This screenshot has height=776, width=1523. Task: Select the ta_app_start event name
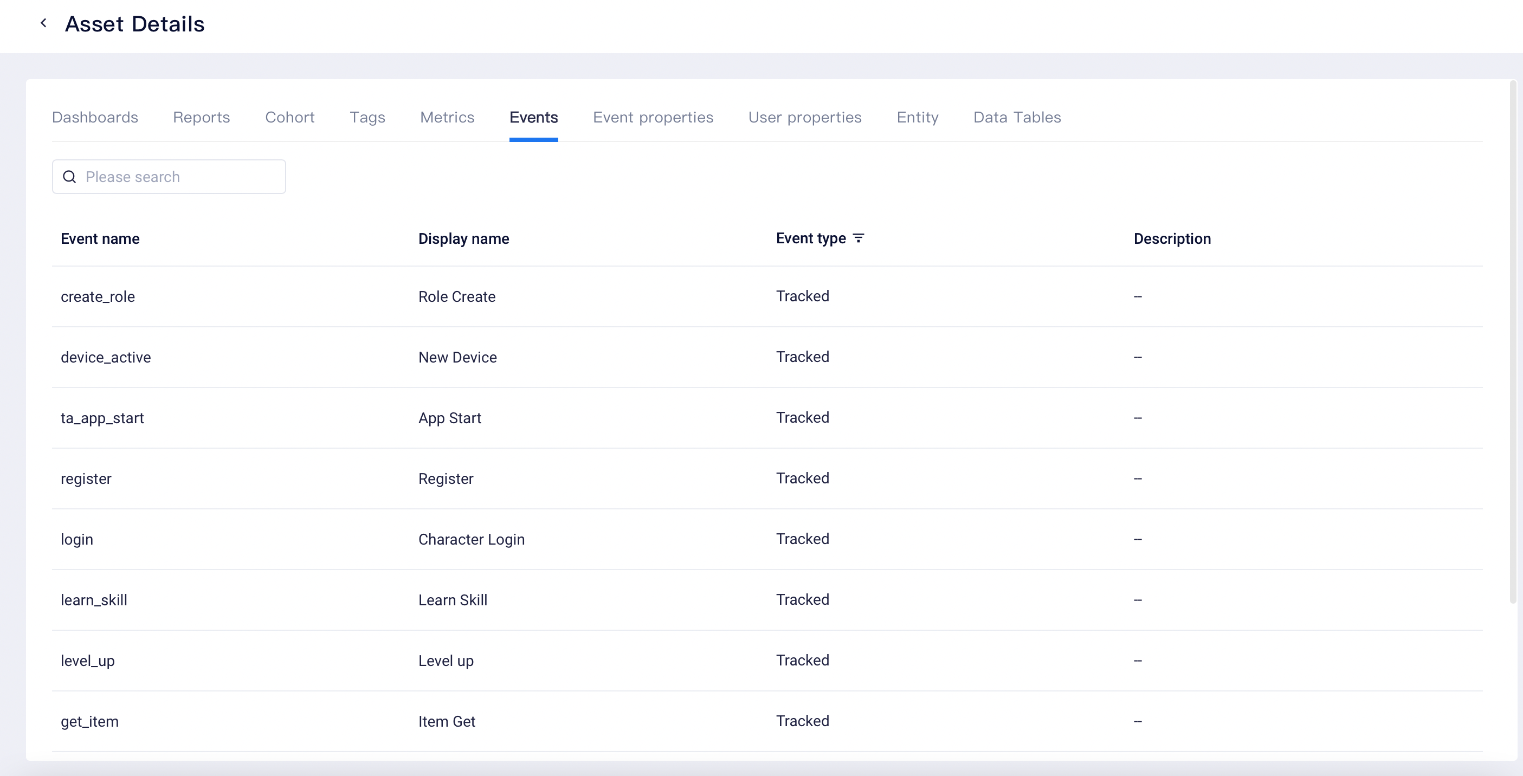[102, 418]
